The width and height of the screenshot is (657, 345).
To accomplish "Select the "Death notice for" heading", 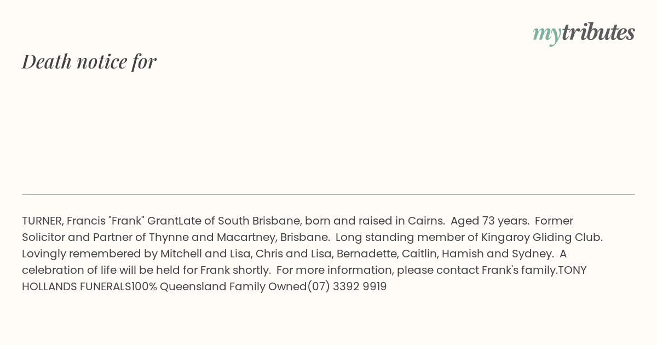I will [89, 61].
